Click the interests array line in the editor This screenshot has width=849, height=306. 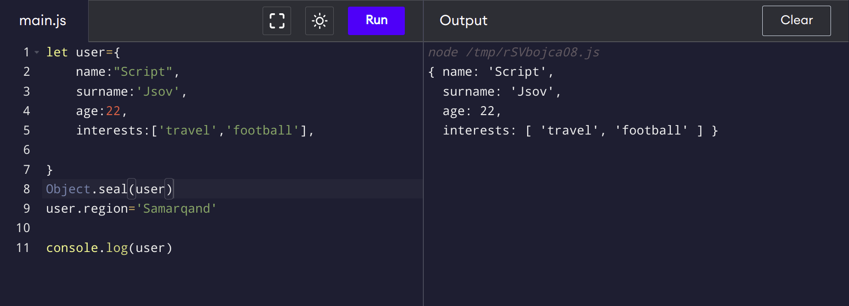194,130
